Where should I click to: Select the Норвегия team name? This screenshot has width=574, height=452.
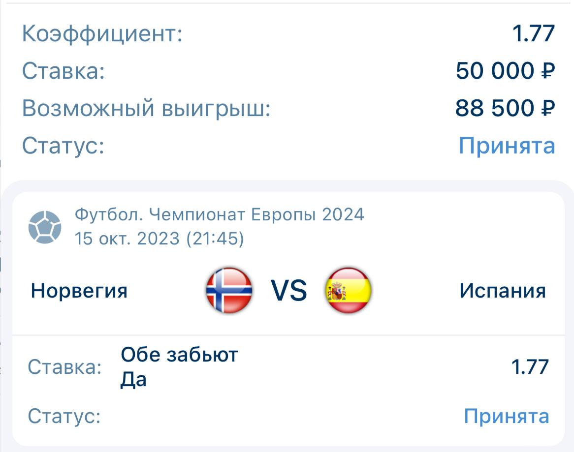79,291
